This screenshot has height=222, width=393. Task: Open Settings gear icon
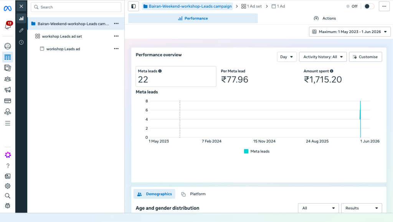8,186
